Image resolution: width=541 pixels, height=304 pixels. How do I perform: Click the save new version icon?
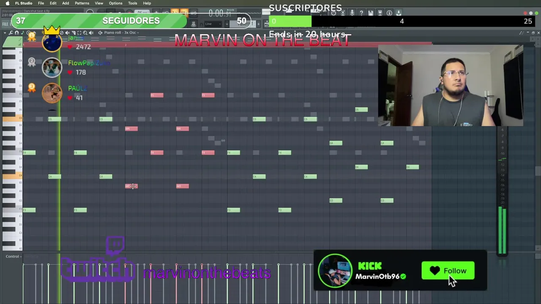(x=380, y=13)
